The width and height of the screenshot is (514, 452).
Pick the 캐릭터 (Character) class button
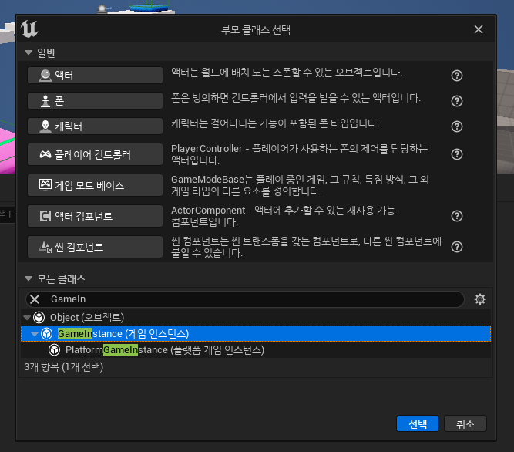click(x=95, y=126)
